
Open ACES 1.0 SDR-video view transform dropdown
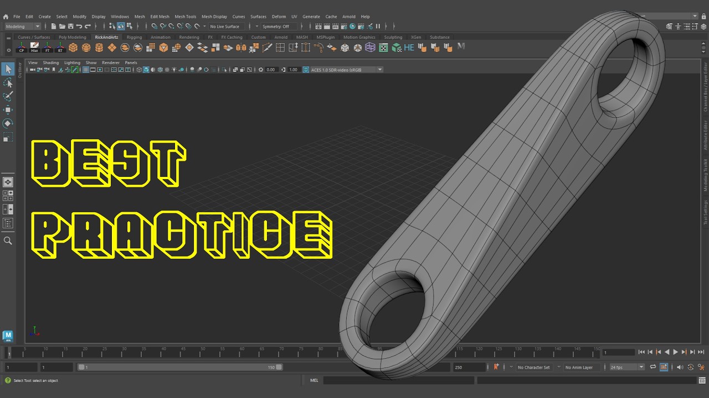pos(346,70)
